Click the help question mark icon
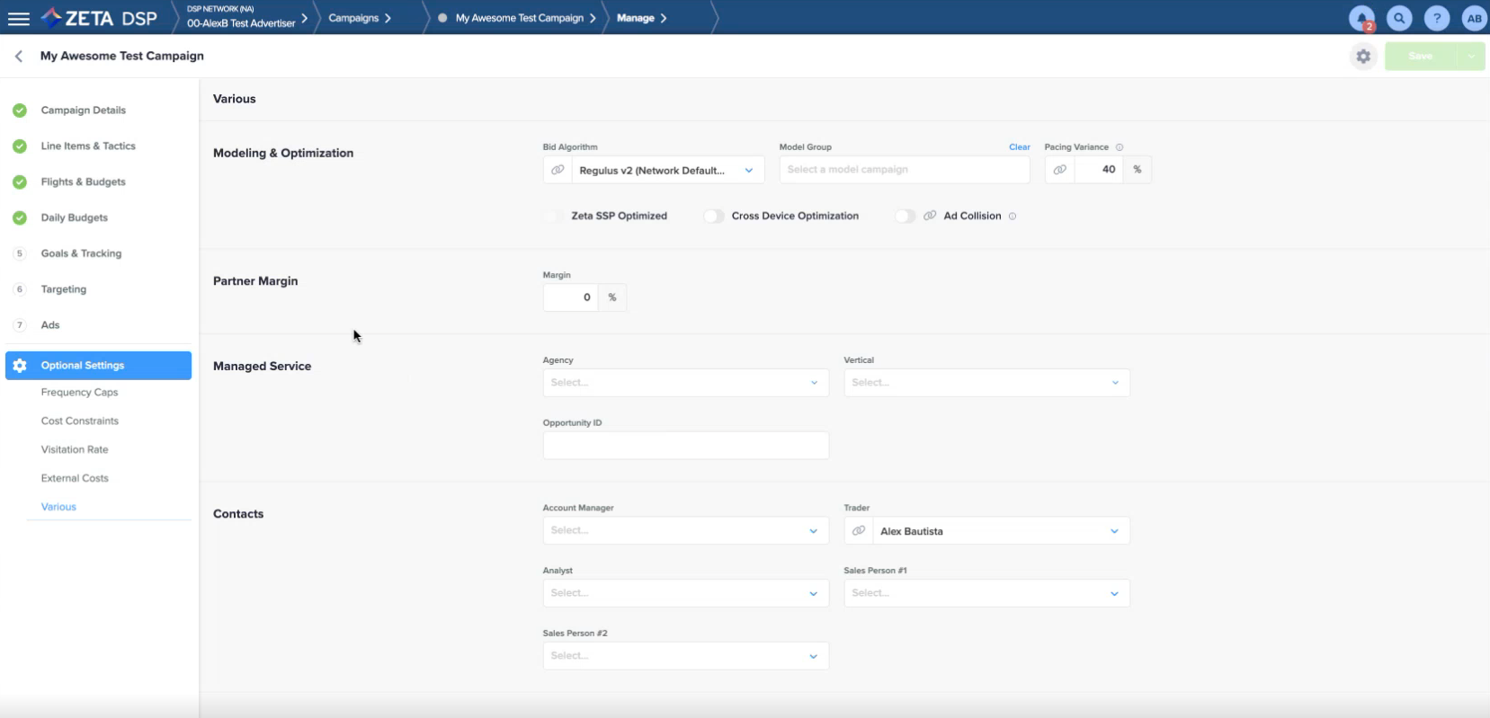1490x718 pixels. coord(1437,18)
